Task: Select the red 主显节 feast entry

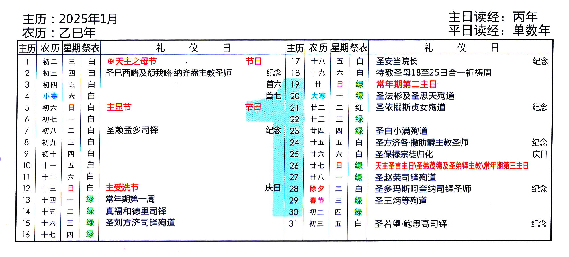Action: pos(119,107)
